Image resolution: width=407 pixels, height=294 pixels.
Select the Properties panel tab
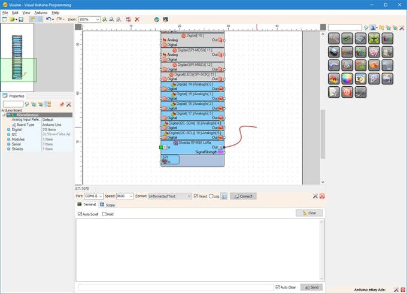(x=14, y=96)
